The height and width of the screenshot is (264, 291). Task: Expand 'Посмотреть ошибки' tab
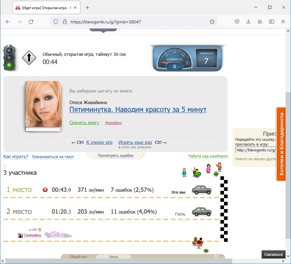point(115,156)
